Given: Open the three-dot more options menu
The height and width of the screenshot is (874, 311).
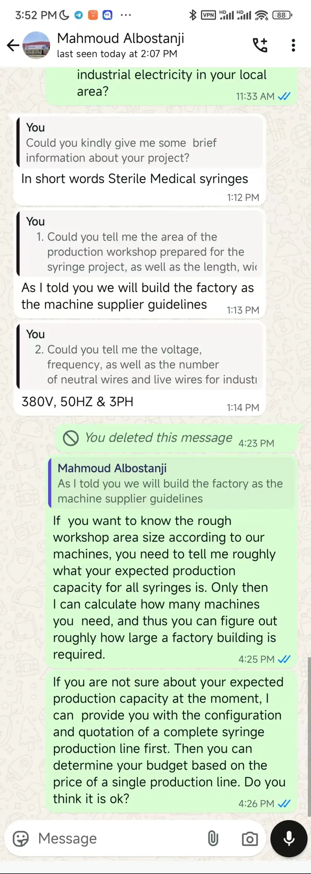Looking at the screenshot, I should [293, 45].
